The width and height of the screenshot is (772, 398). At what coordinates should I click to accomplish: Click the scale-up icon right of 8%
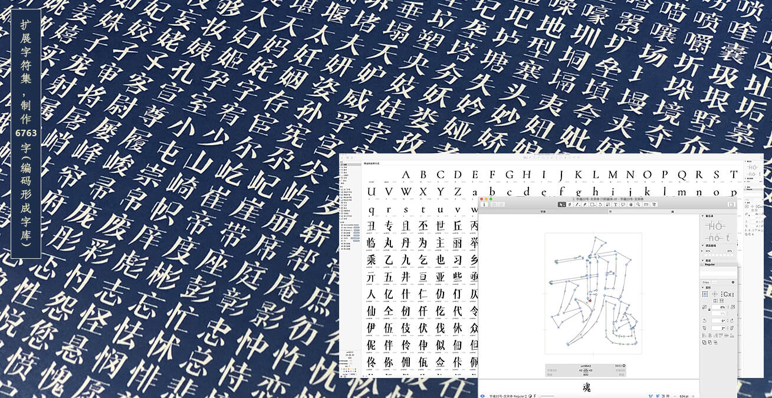(733, 307)
